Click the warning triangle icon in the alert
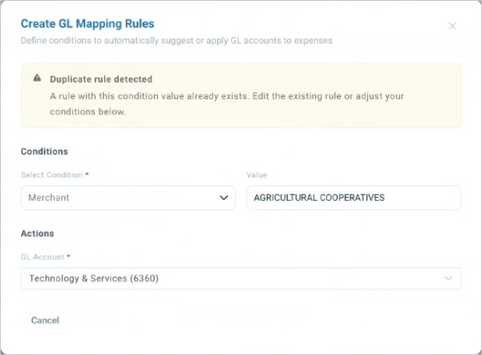 click(38, 77)
